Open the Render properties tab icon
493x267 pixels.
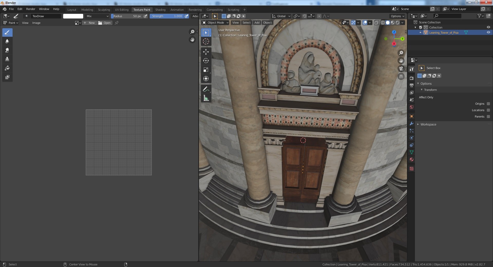coord(412,78)
